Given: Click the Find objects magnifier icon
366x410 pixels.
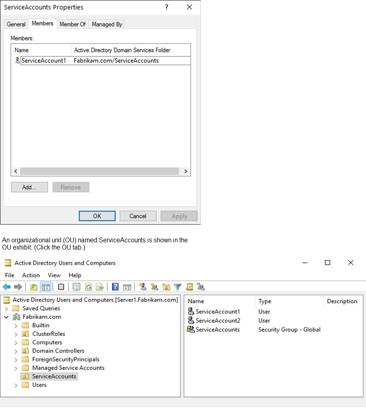Looking at the screenshot, I should (189, 287).
